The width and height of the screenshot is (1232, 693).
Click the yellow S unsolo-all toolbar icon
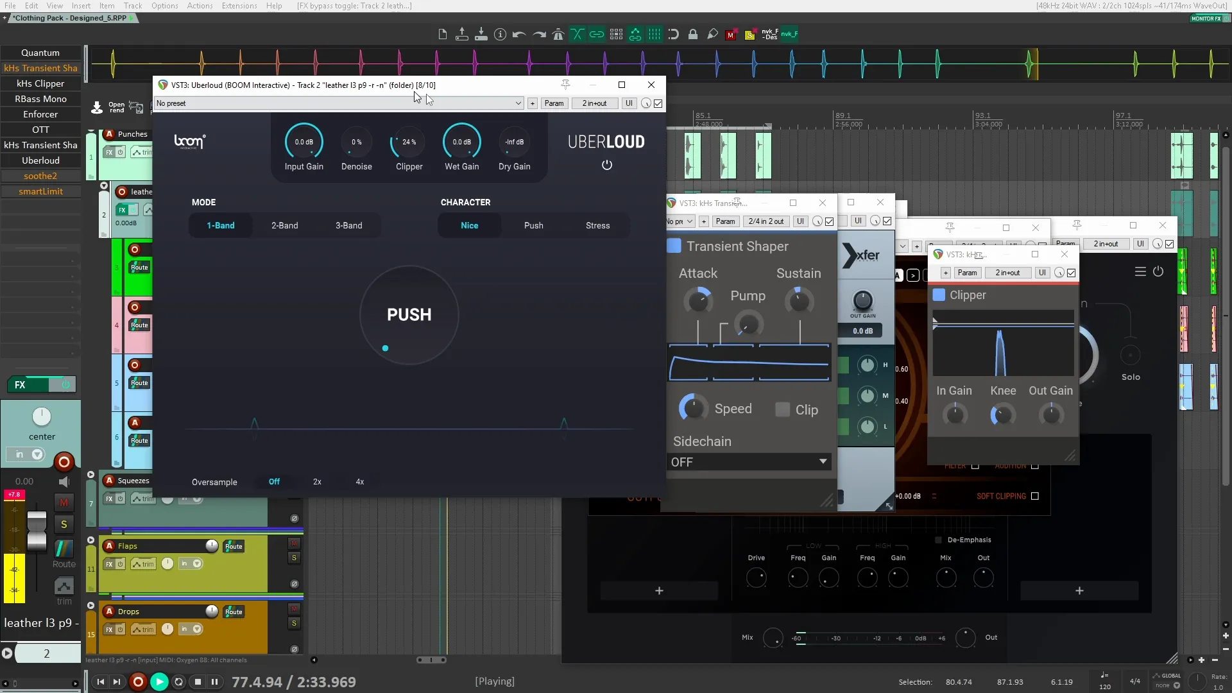coord(749,35)
